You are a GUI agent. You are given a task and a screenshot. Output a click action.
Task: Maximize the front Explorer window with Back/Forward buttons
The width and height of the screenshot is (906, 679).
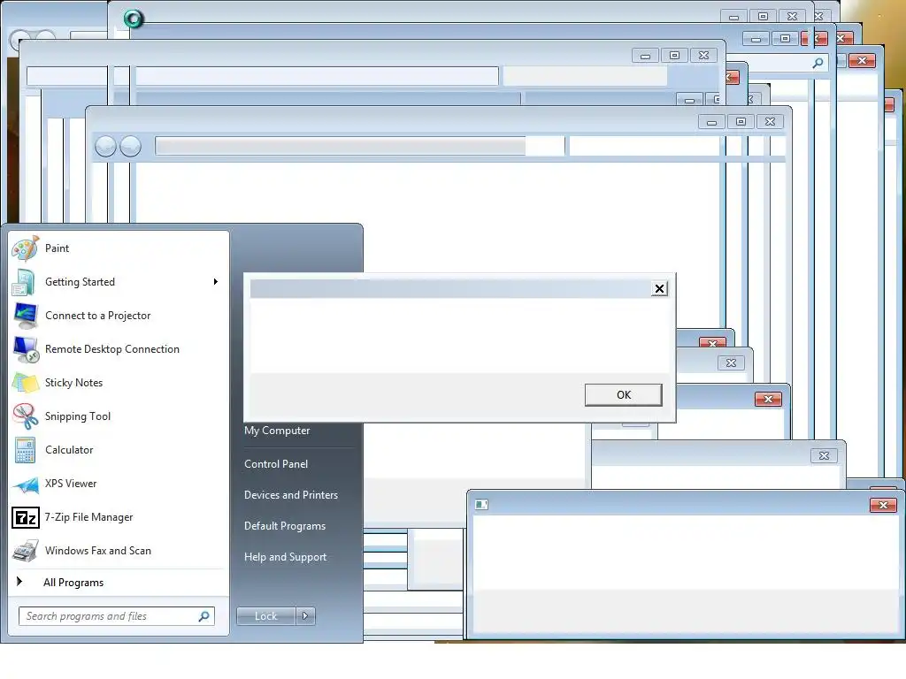(x=741, y=122)
